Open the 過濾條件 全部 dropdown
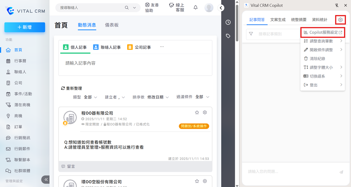 pyautogui.click(x=202, y=97)
